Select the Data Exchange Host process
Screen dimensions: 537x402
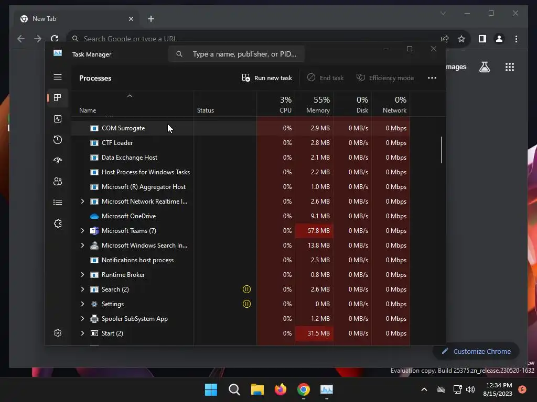tap(240, 158)
